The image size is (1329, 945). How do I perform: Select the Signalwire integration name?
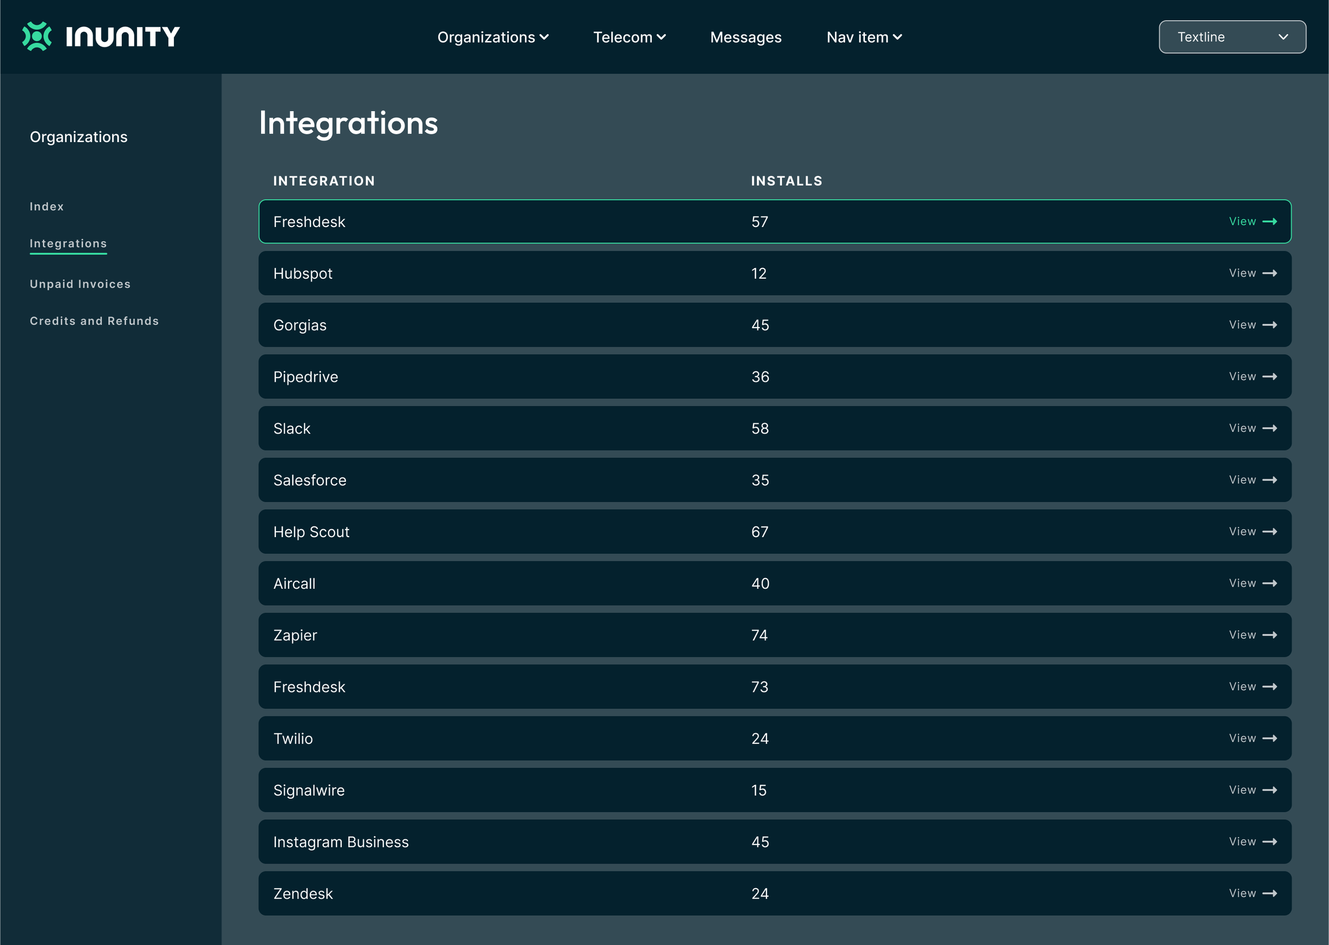[x=309, y=790]
